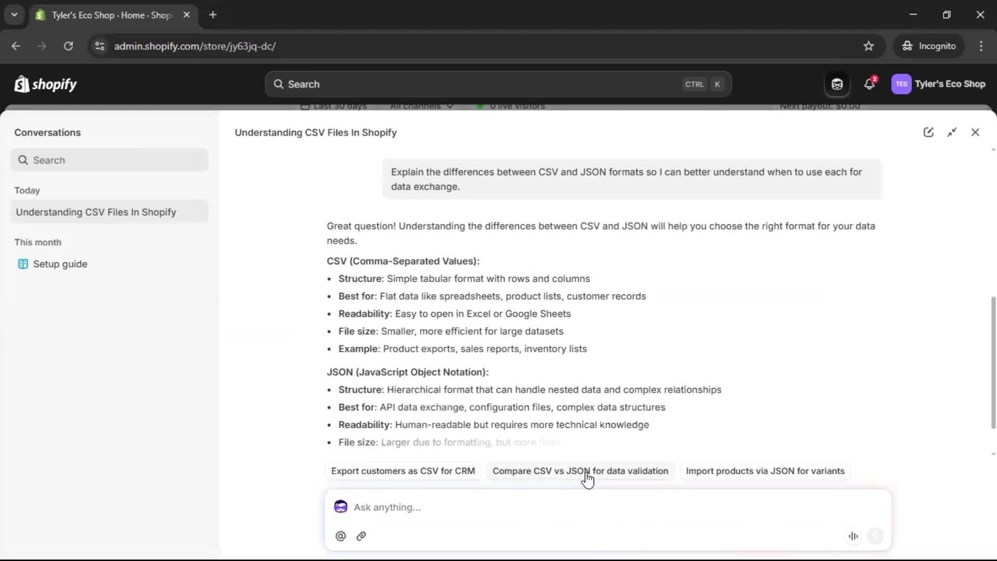Image resolution: width=997 pixels, height=561 pixels.
Task: Insert a mention using the @ icon
Action: coord(341,536)
